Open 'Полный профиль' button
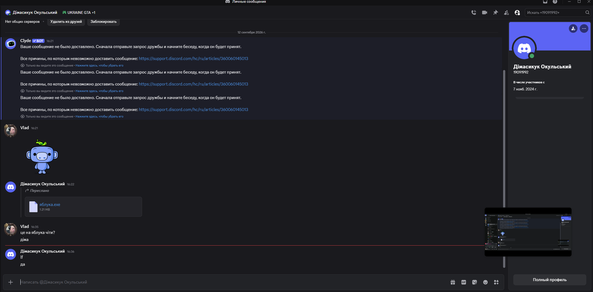The width and height of the screenshot is (593, 292). click(x=550, y=280)
